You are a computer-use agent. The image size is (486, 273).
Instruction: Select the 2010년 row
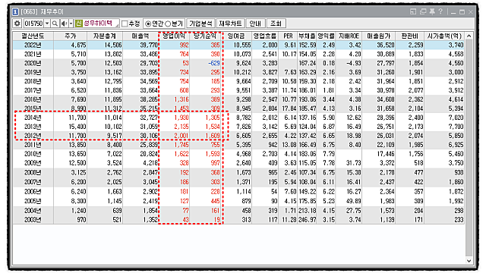point(238,154)
